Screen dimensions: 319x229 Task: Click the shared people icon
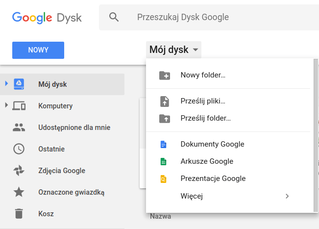coord(19,127)
